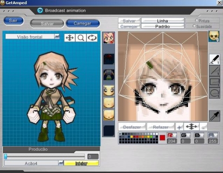Image resolution: width=223 pixels, height=173 pixels.
Task: Click the rotate view icon
Action: point(92,38)
